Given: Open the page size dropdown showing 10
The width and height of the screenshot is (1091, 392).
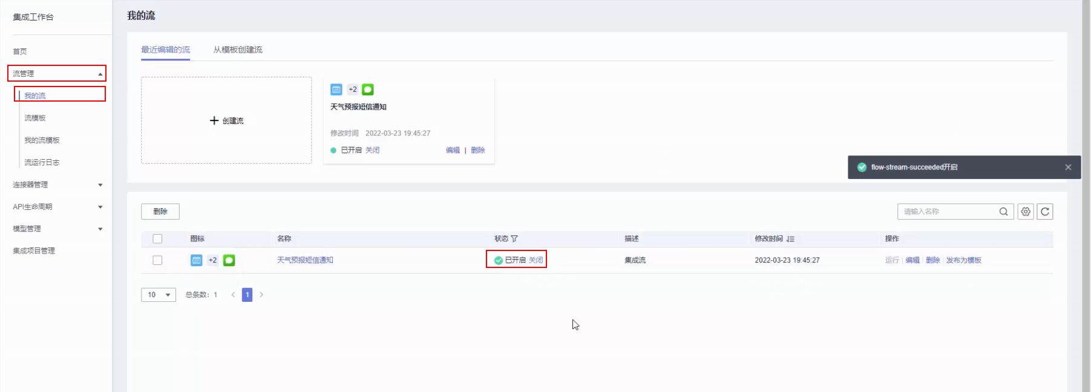Looking at the screenshot, I should coord(159,295).
